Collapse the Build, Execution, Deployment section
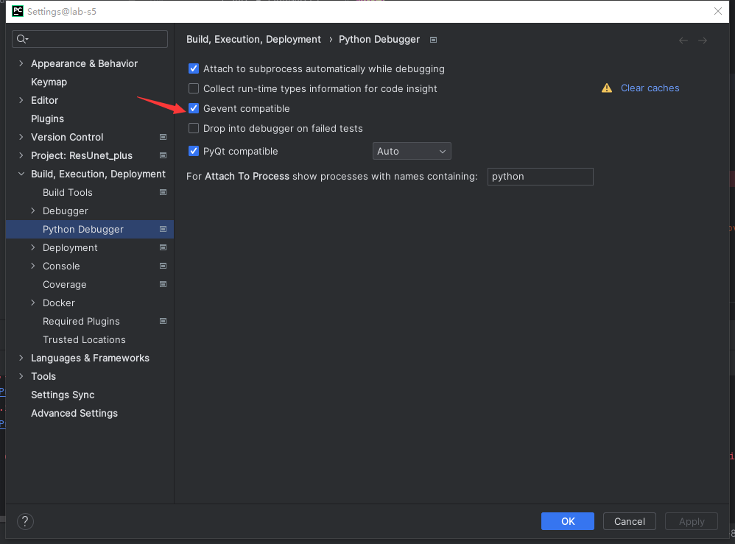The height and width of the screenshot is (544, 735). click(21, 174)
